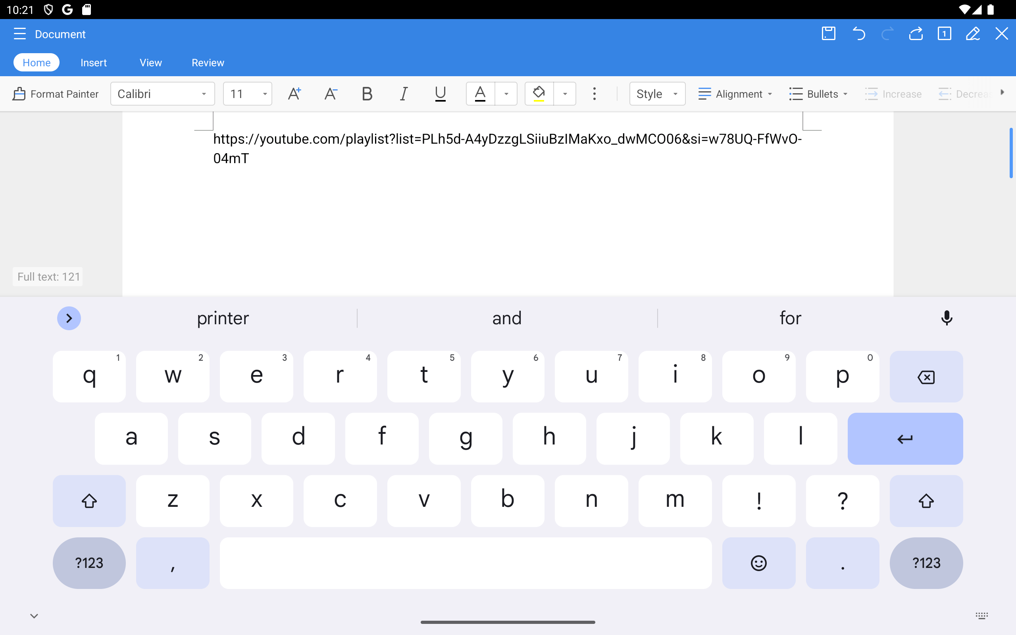Tap the q key

[89, 377]
